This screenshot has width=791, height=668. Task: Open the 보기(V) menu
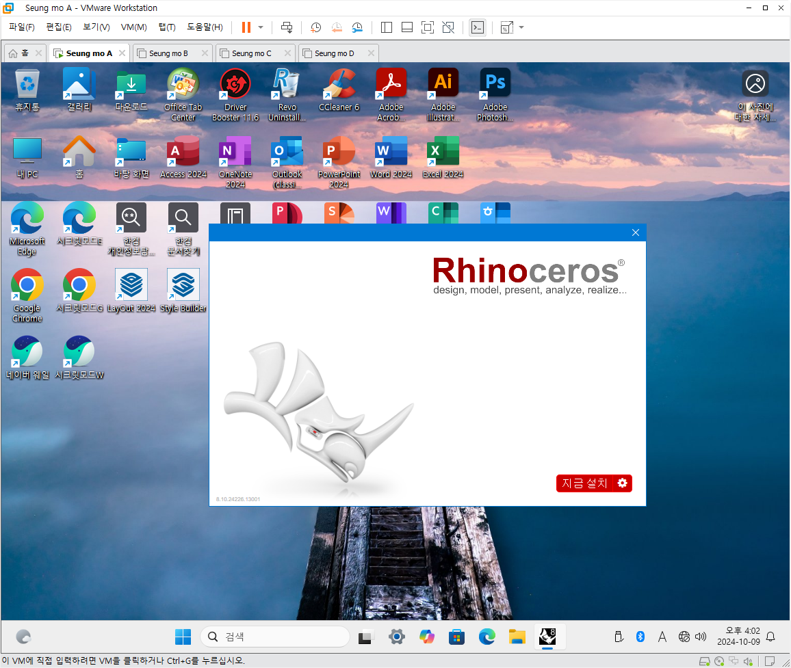[96, 27]
